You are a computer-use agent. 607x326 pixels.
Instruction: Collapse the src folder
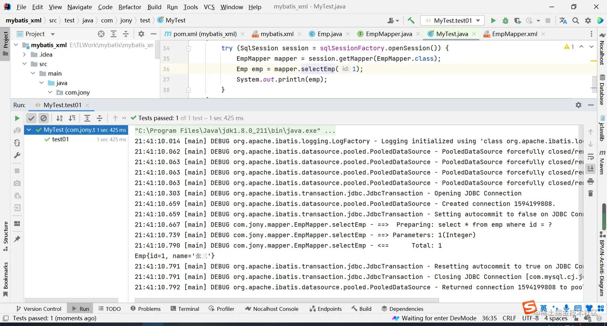(24, 64)
